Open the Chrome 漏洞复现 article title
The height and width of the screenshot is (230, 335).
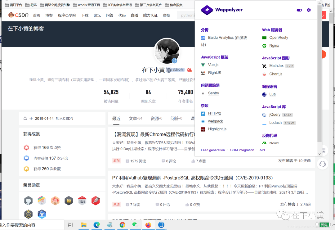[154, 134]
